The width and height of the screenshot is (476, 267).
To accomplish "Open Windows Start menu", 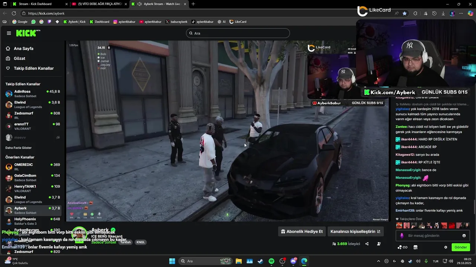I will pos(172,261).
